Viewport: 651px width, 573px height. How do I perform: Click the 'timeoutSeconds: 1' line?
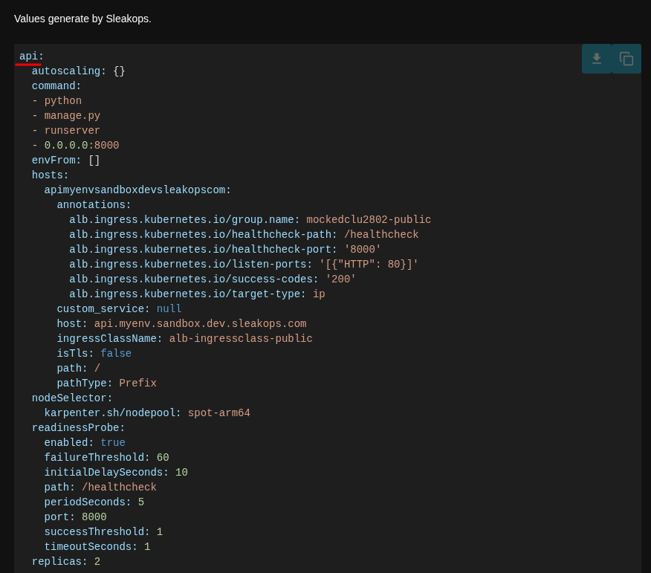pos(97,547)
